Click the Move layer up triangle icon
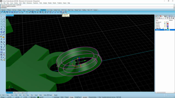Screen dimensions: 175x98 [x=162, y=18]
